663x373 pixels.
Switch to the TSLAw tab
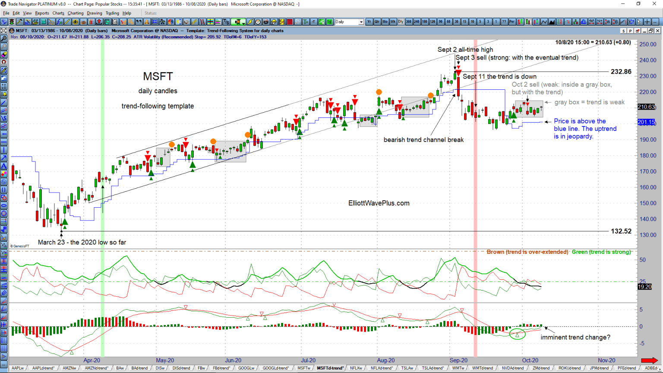tap(407, 368)
